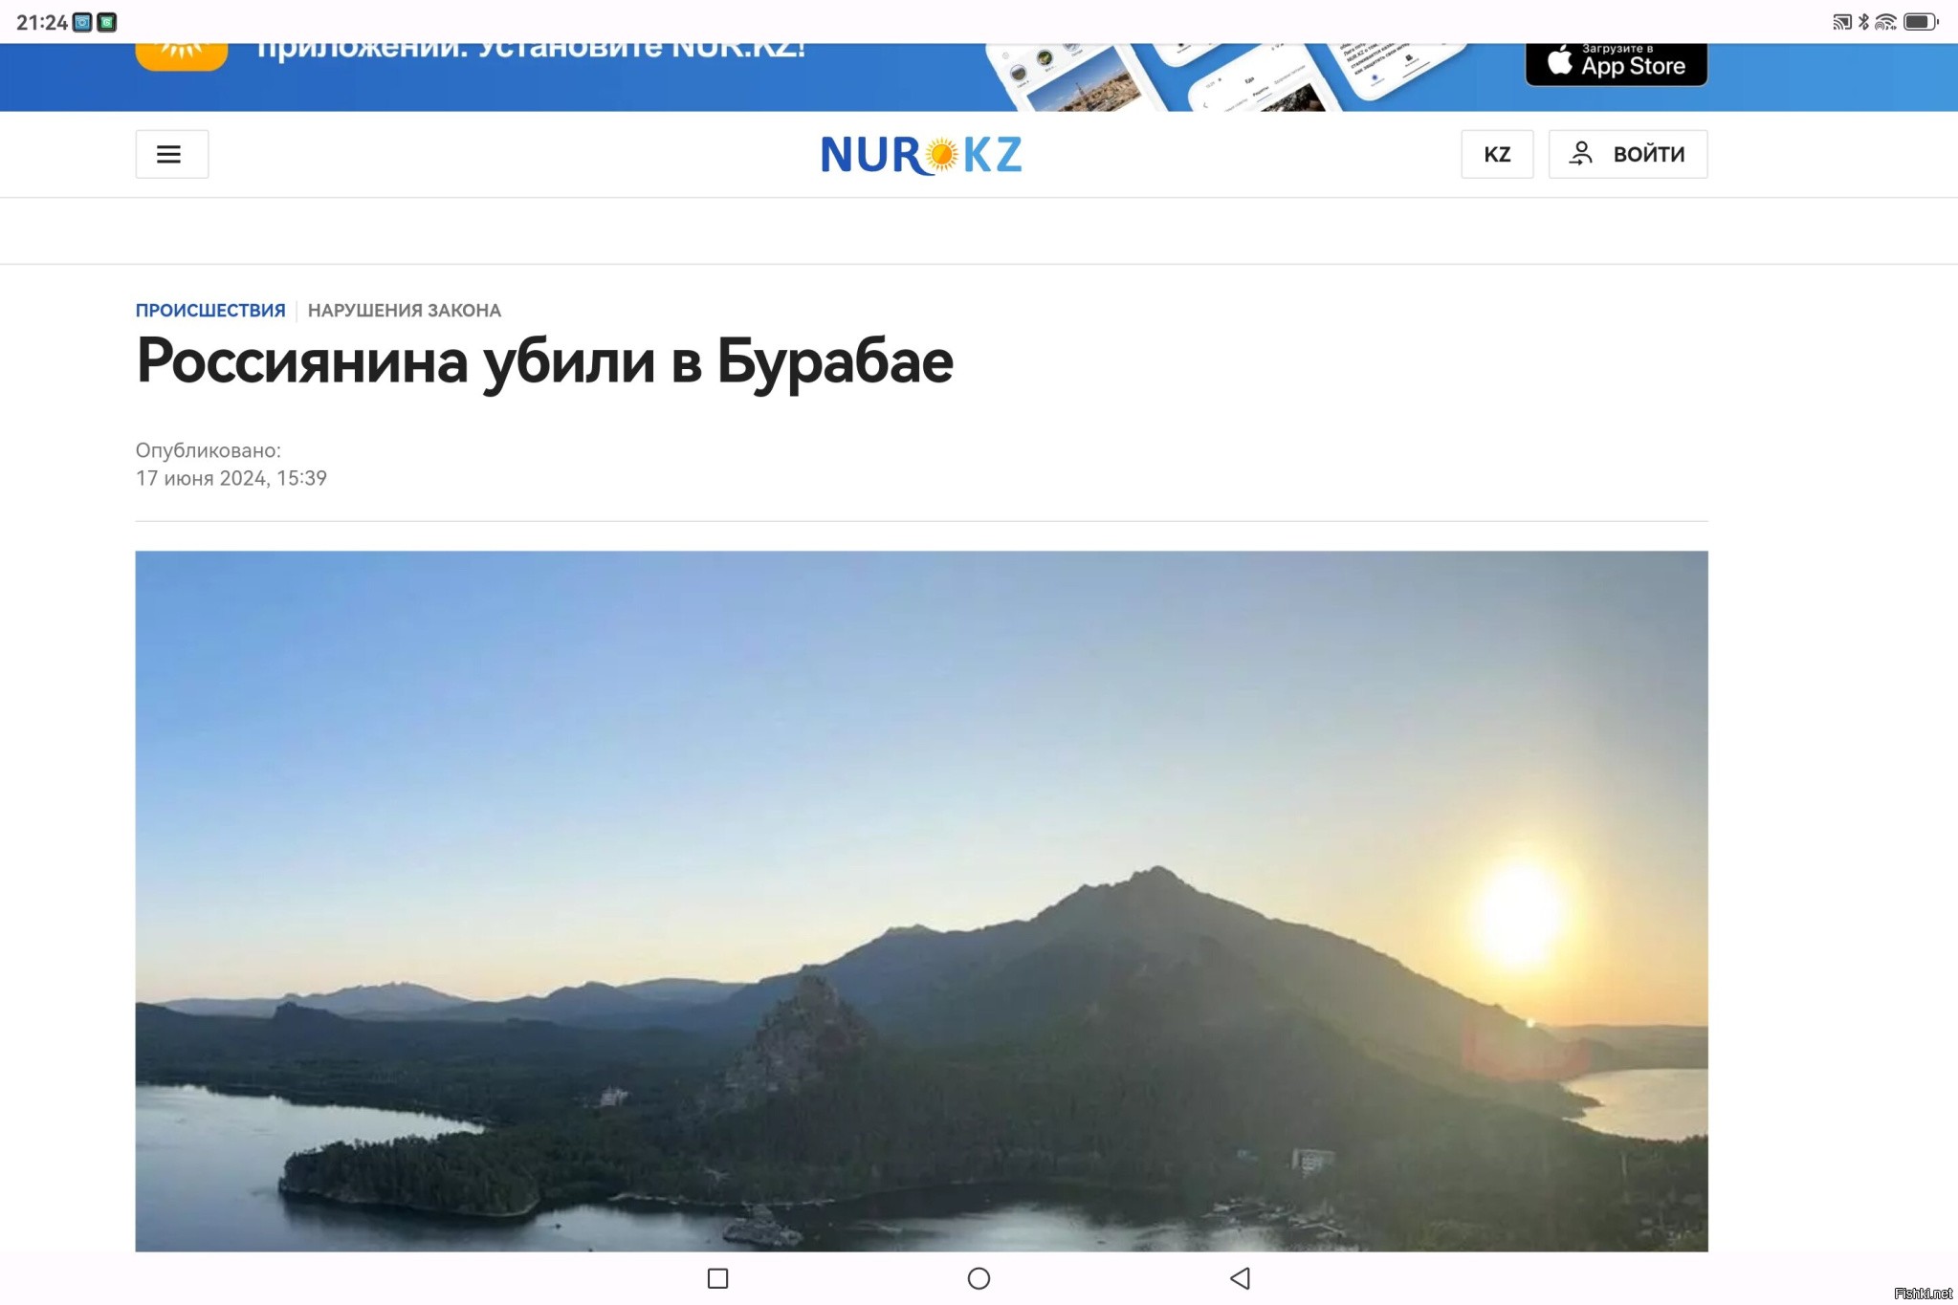Tap the battery icon in status bar

point(1921,22)
